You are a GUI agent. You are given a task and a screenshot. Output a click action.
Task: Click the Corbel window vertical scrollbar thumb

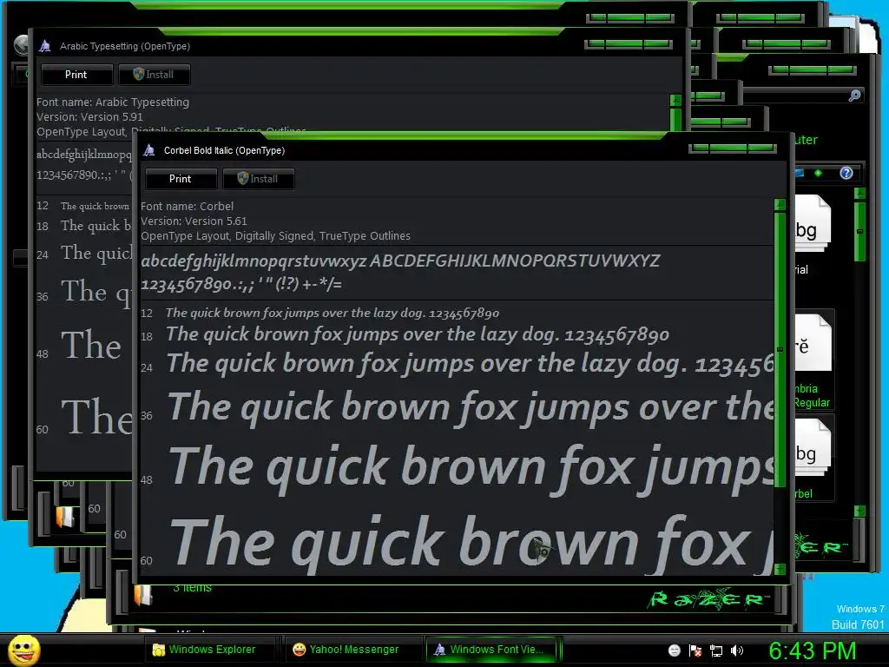point(780,349)
